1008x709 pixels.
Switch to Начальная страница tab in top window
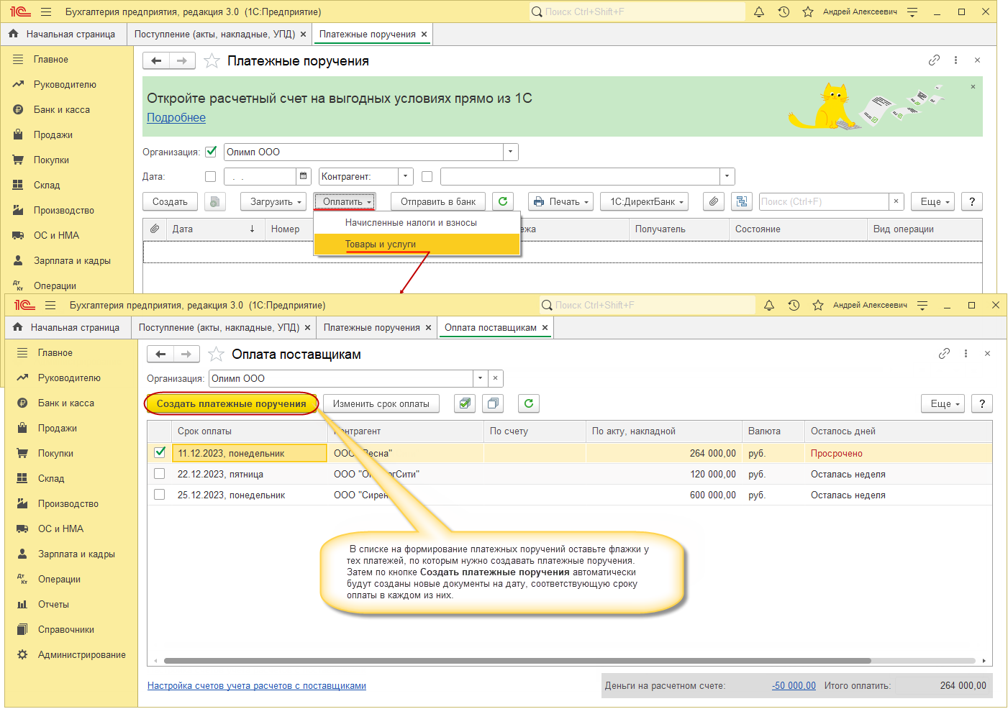pos(64,34)
